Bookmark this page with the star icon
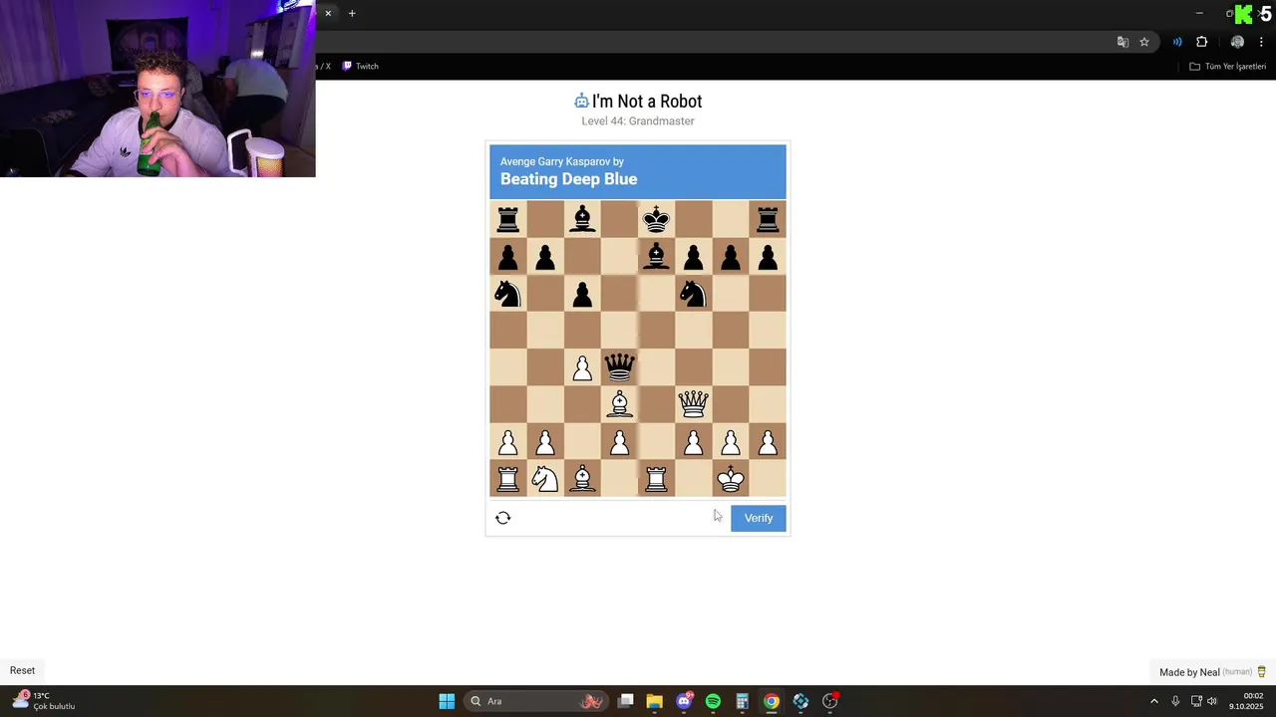Screen dimensions: 1276x717 [1144, 42]
